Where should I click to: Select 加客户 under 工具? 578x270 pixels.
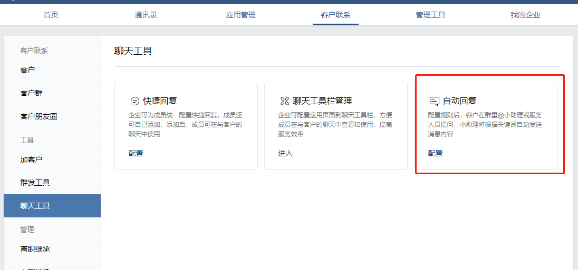pyautogui.click(x=31, y=159)
